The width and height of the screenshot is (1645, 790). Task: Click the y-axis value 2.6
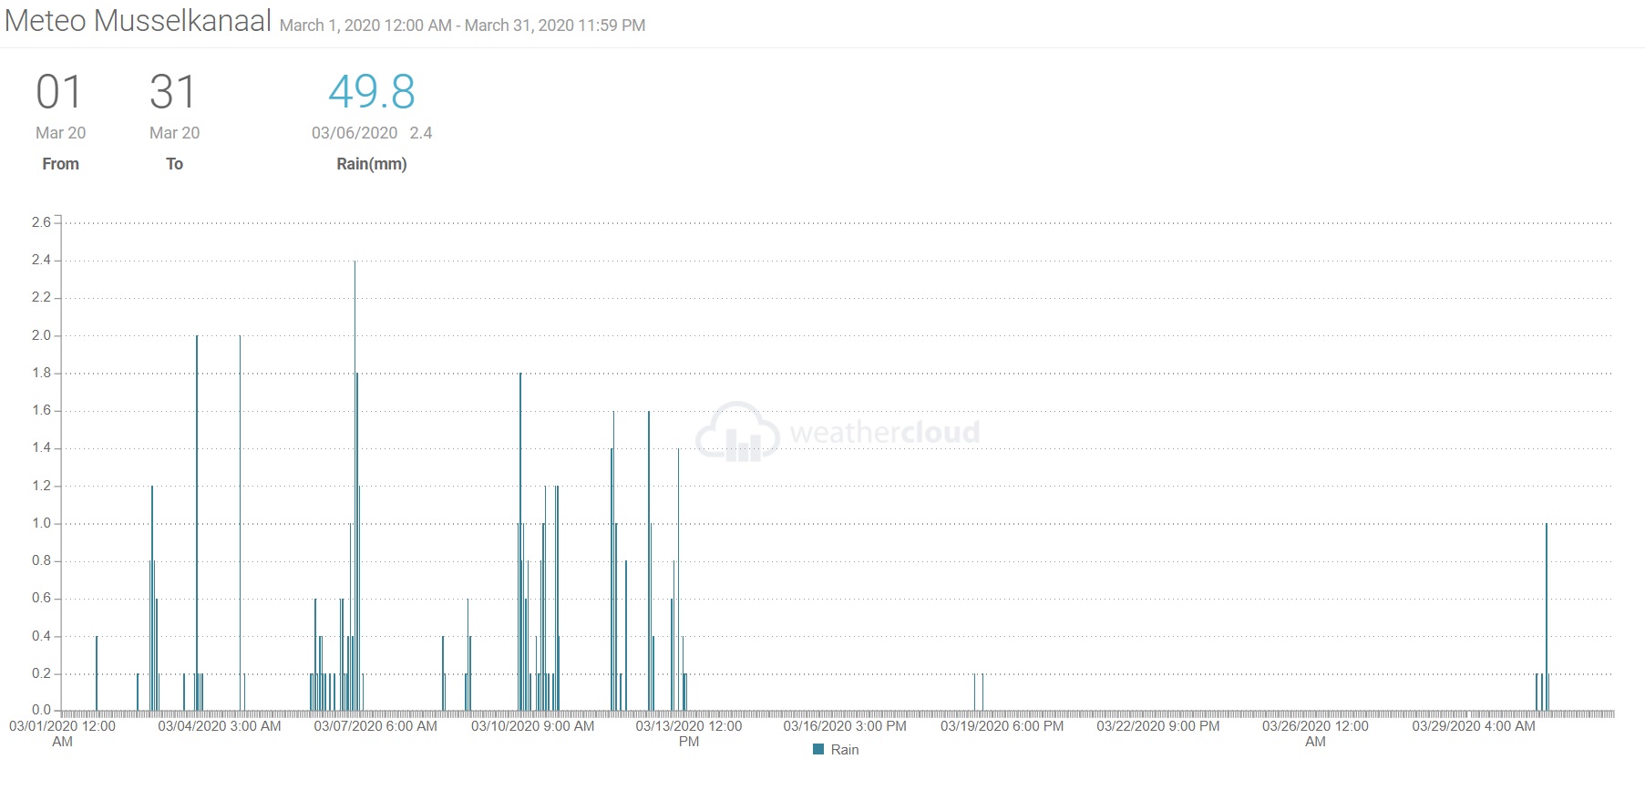point(41,222)
